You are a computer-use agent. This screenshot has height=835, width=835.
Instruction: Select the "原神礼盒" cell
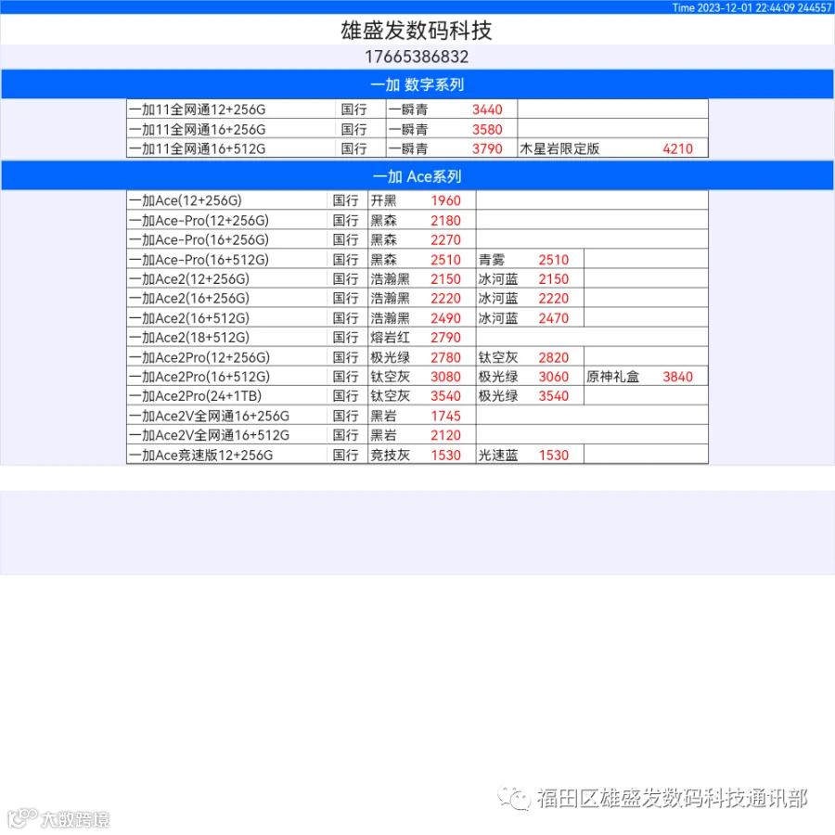pos(613,377)
